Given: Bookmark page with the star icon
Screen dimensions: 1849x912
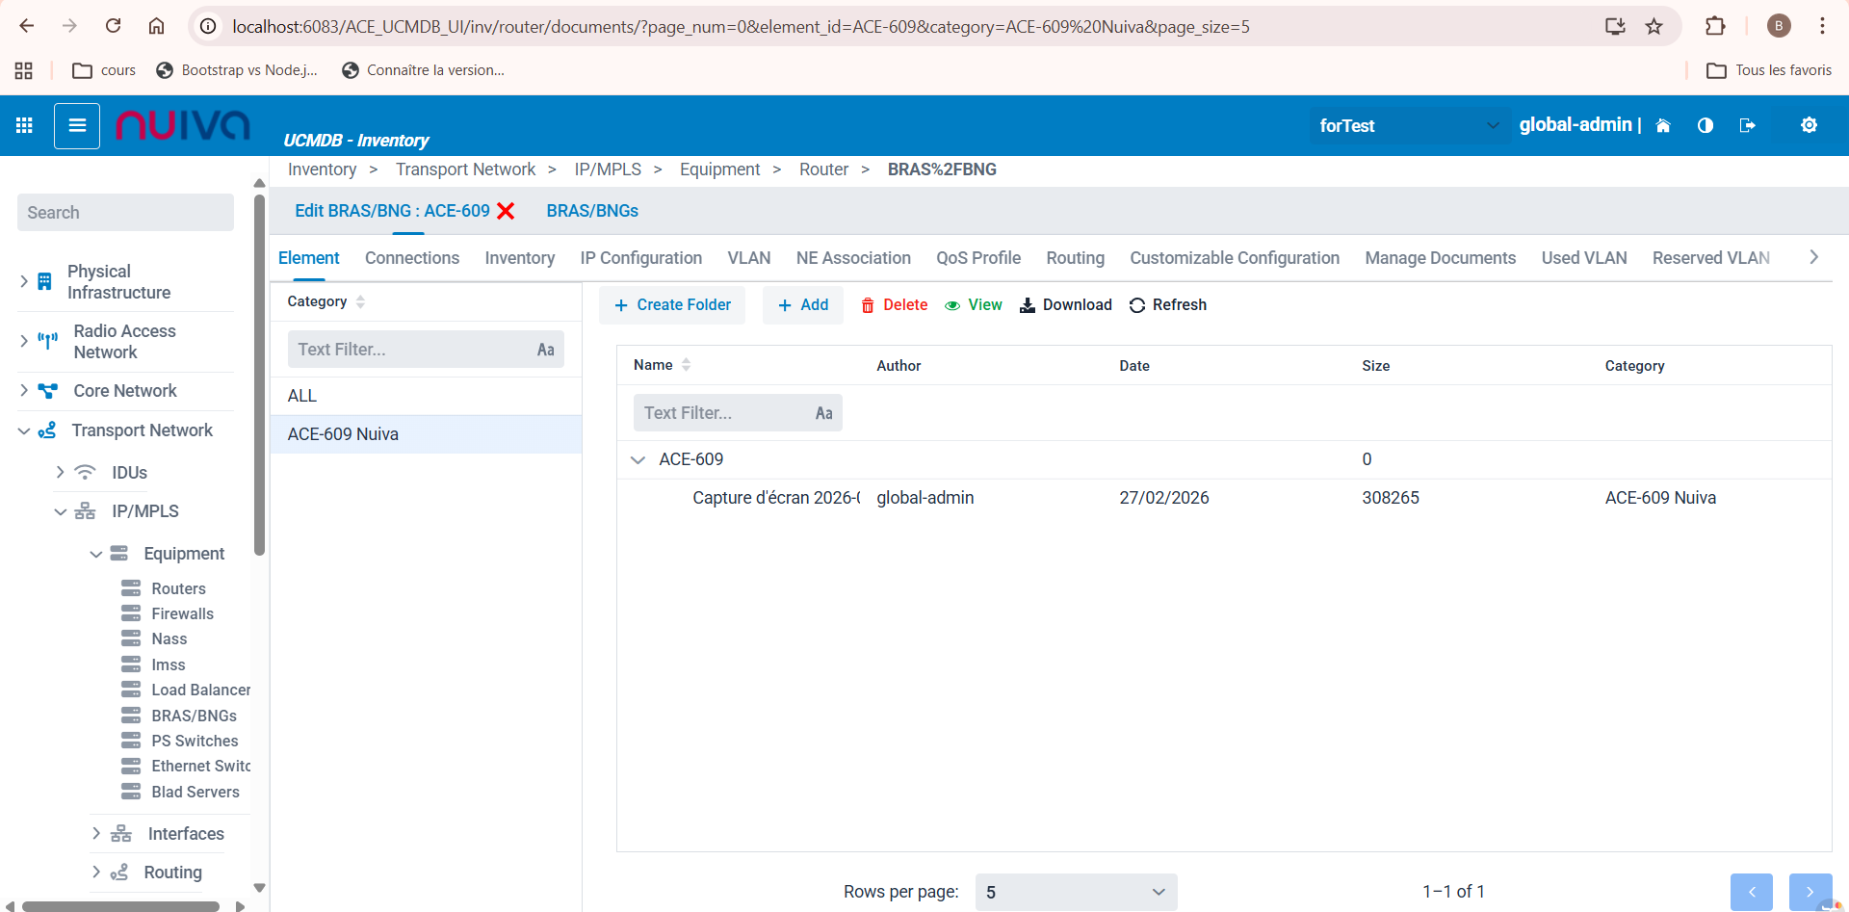Looking at the screenshot, I should click(x=1654, y=27).
